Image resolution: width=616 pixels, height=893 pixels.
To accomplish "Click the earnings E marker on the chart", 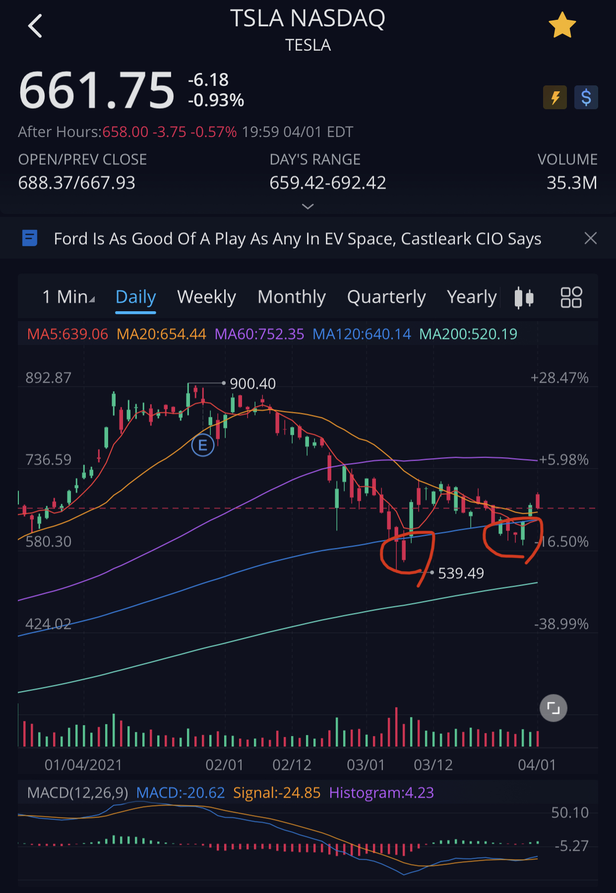I will (203, 445).
